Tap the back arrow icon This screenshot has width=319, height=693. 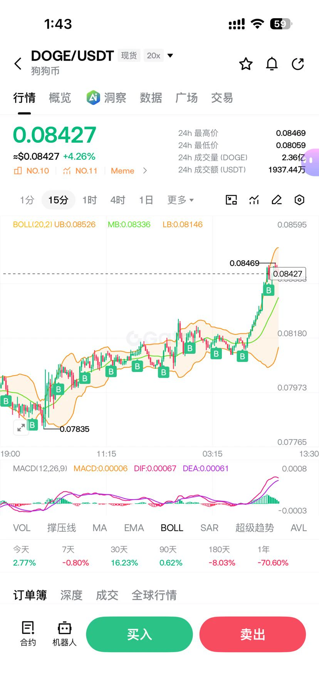(18, 64)
